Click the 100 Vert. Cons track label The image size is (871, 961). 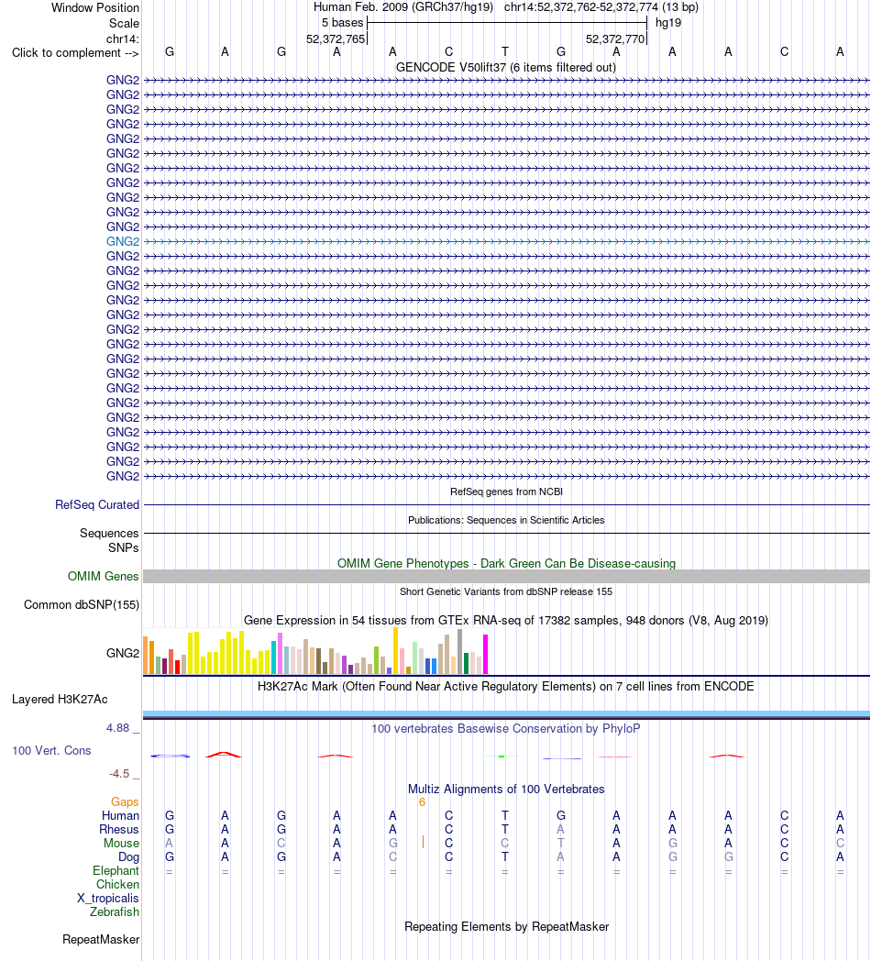51,751
